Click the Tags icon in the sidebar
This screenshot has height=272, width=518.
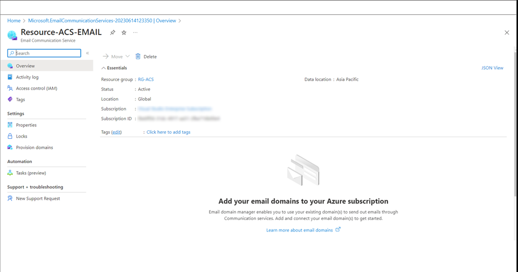coord(10,99)
